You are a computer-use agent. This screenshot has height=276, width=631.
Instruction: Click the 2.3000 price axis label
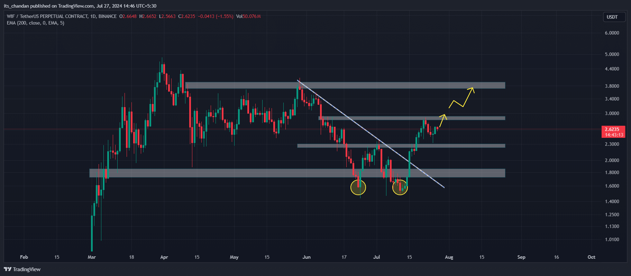[x=612, y=144]
